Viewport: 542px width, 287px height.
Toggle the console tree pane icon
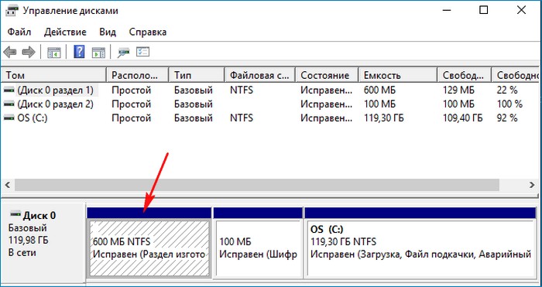(54, 53)
